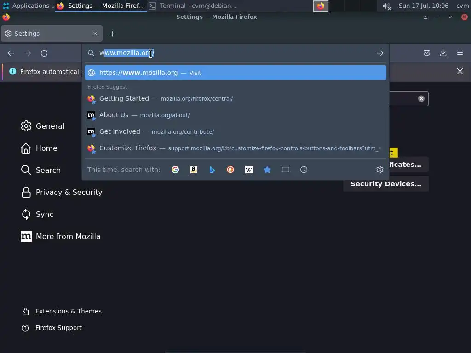Search open Tabs this time
The height and width of the screenshot is (353, 471).
coord(285,170)
